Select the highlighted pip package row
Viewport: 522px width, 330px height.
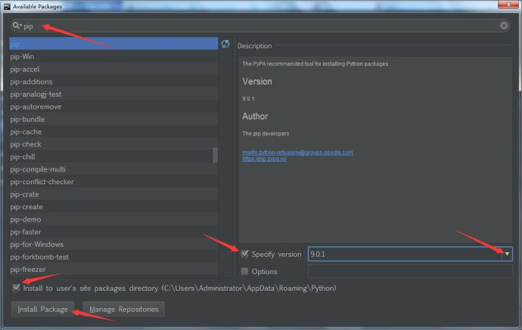[x=113, y=44]
